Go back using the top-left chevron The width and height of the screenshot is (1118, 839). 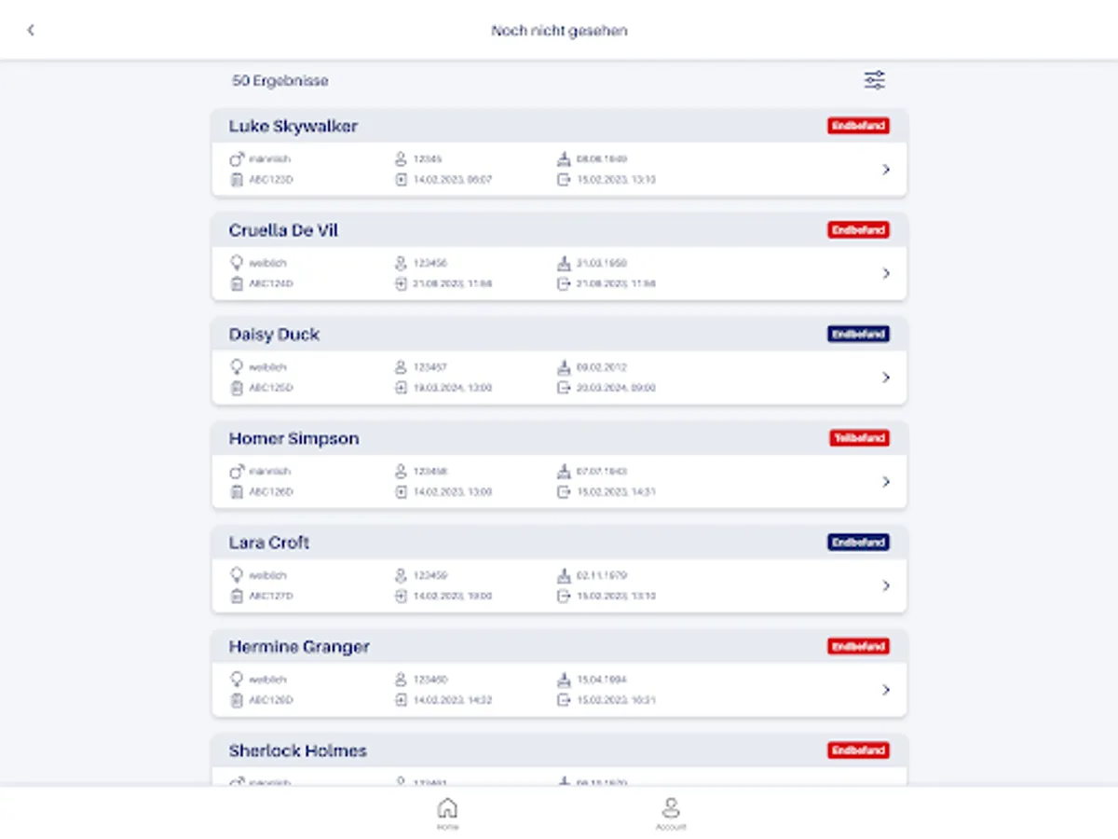[x=32, y=30]
